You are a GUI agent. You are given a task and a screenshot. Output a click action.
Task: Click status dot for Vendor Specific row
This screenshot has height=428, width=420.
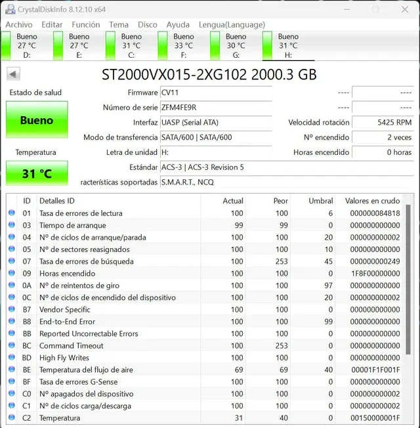[12, 309]
